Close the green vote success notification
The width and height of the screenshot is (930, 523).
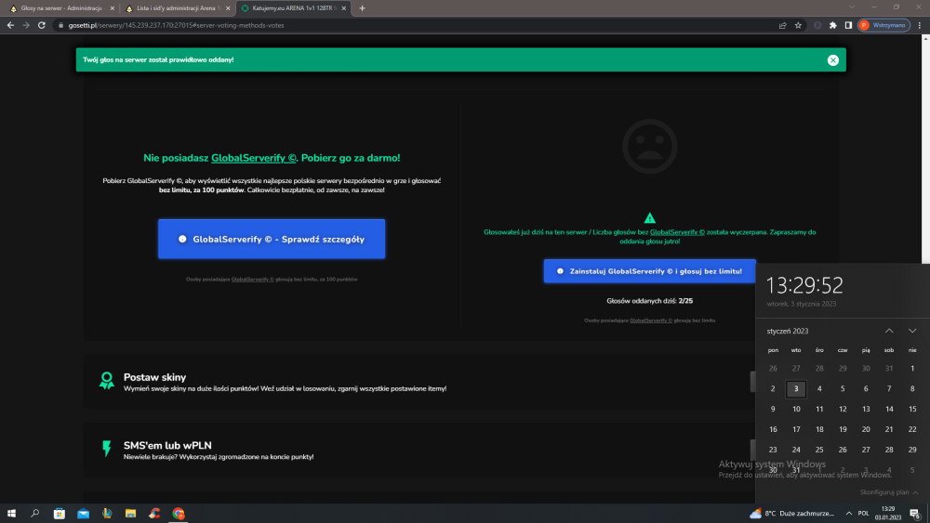(832, 59)
